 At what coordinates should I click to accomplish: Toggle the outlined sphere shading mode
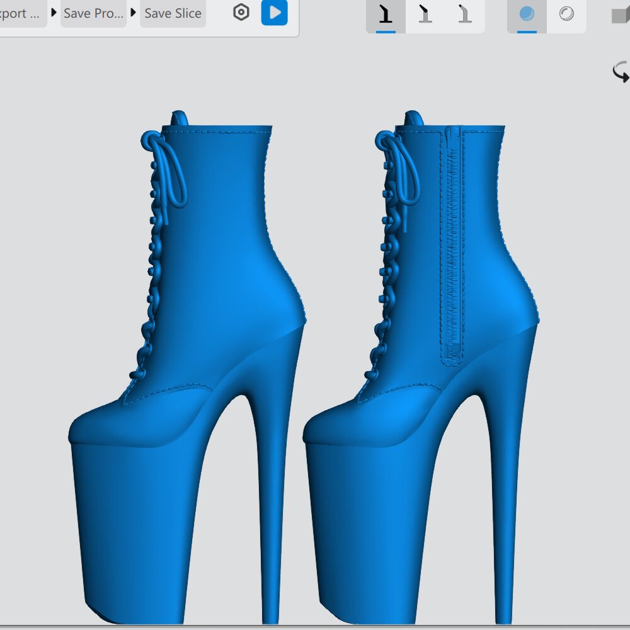pos(566,14)
